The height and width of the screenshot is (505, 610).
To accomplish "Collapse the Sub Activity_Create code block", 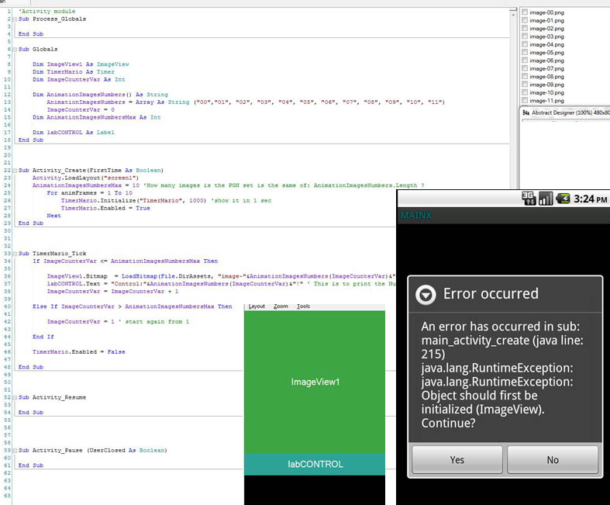I will click(x=15, y=171).
